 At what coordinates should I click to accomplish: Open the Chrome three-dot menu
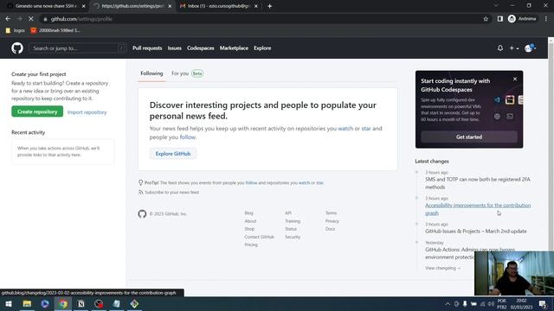pos(546,19)
